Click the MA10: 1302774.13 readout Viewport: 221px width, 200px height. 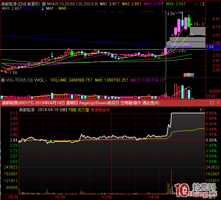[x=147, y=80]
